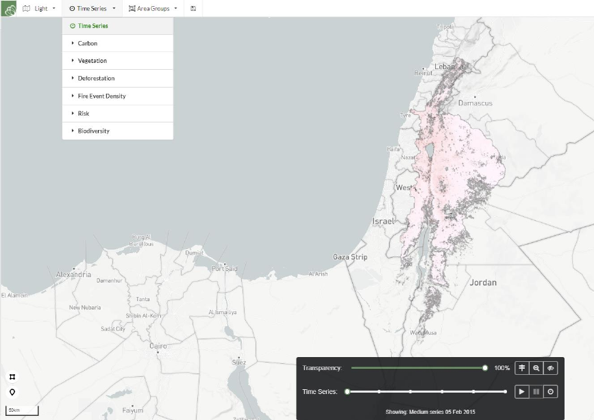Click the Jordan map label
The height and width of the screenshot is (420, 594).
483,283
